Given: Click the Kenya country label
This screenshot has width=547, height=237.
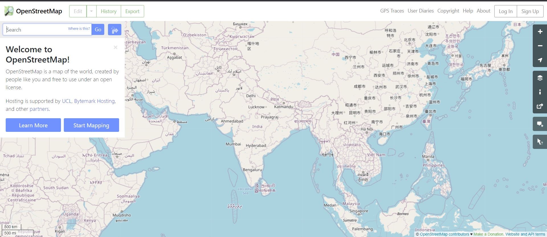Looking at the screenshot, I should 90,220.
